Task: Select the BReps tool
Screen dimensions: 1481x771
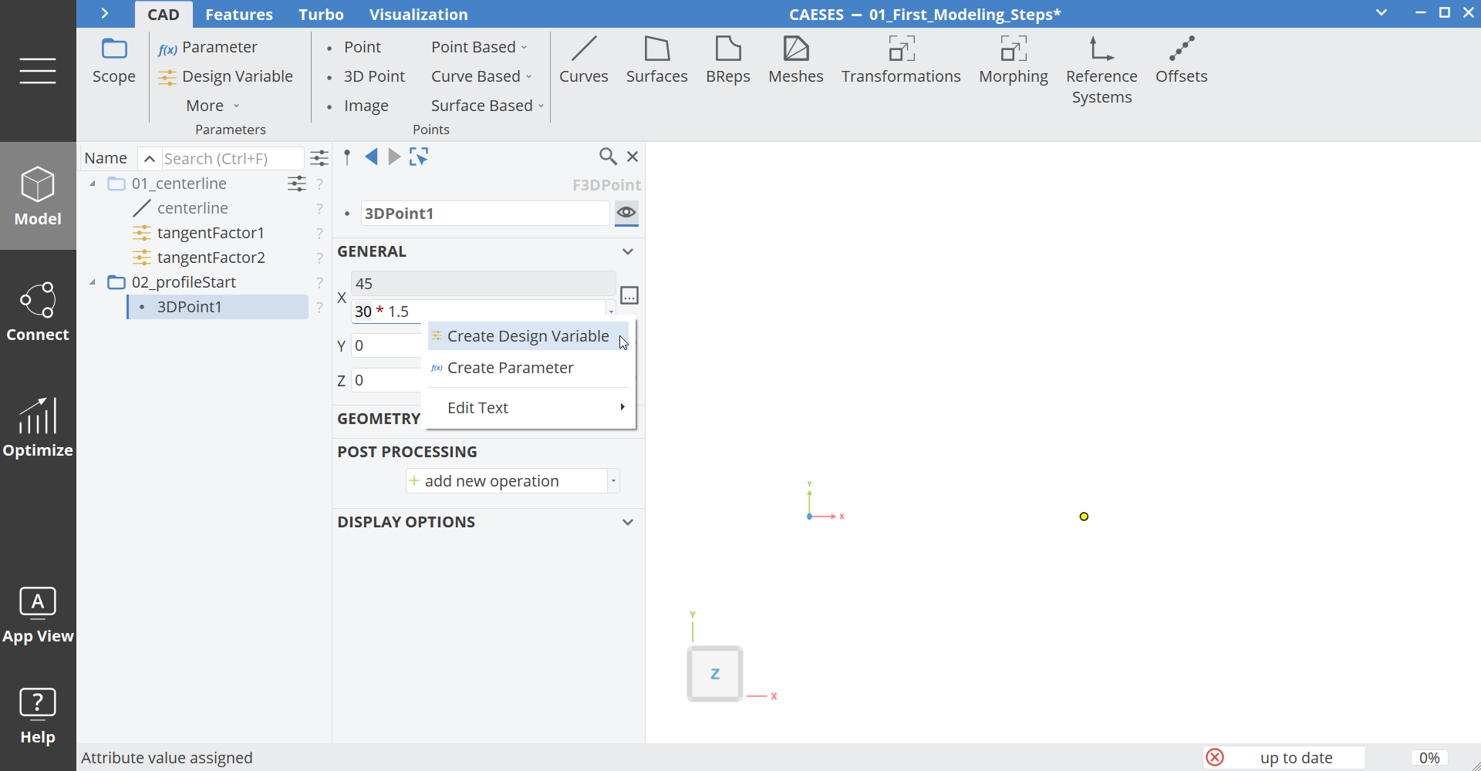Action: point(727,60)
